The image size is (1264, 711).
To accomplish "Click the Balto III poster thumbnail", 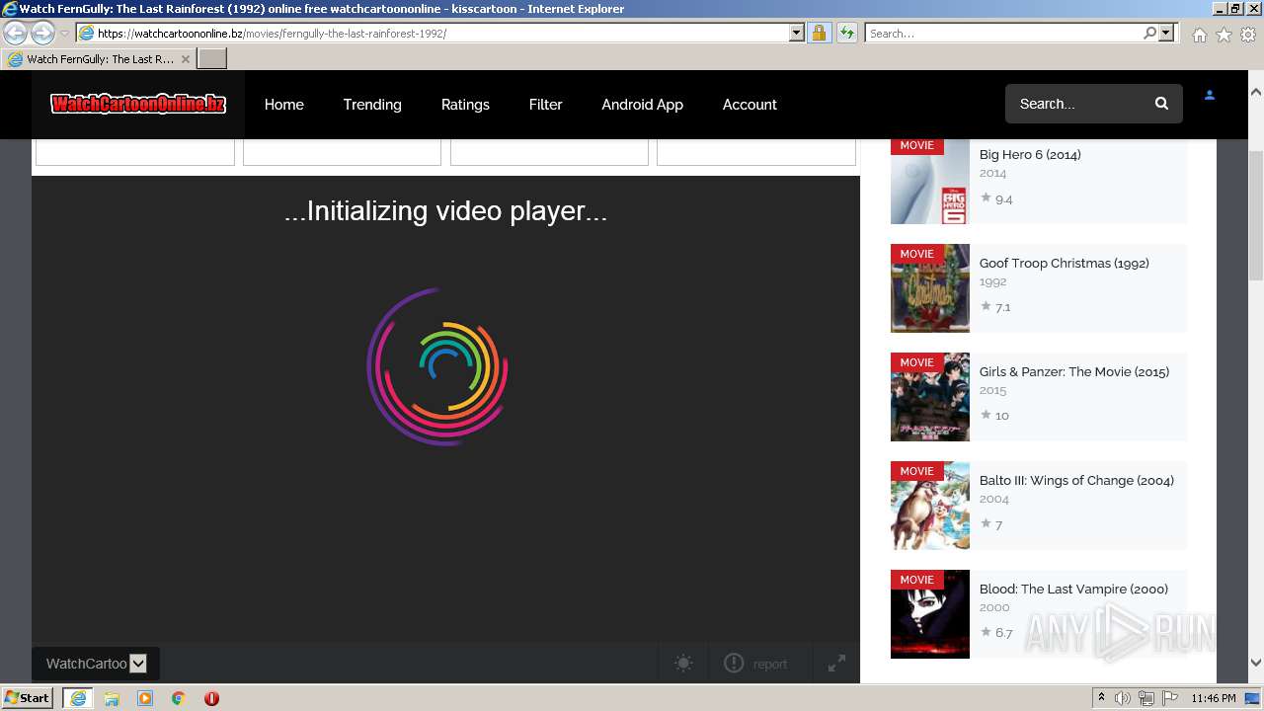I will [930, 506].
